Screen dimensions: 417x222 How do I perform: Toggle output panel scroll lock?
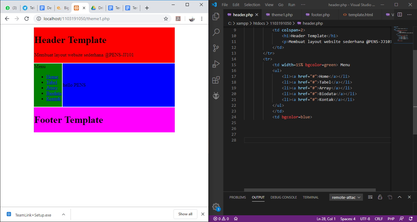click(380, 197)
